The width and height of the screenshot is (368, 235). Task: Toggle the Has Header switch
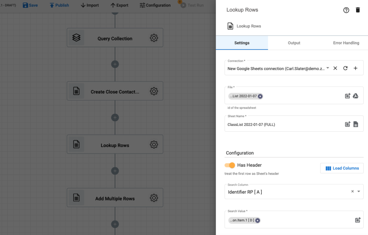point(230,165)
